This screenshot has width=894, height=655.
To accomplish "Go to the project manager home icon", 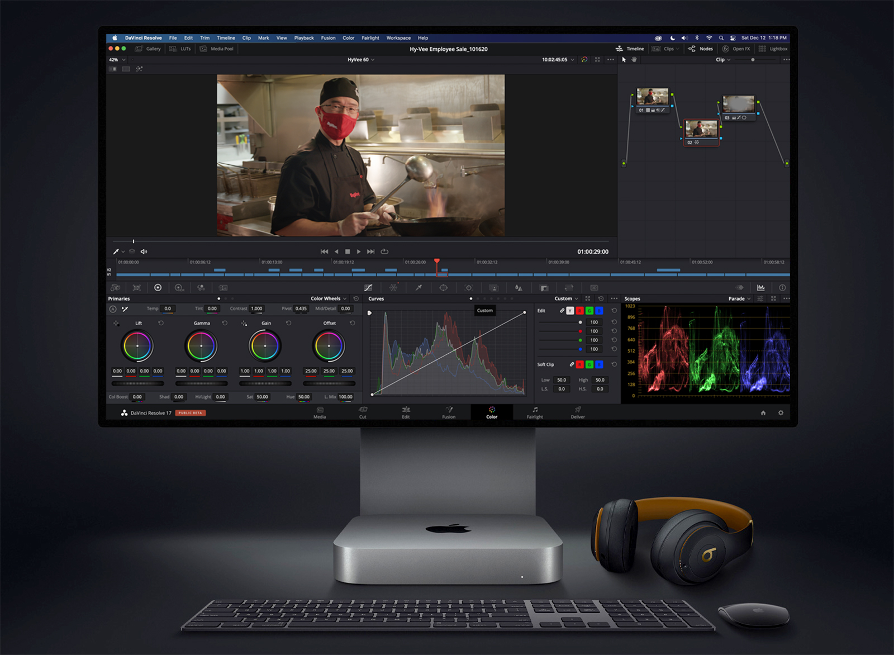I will [763, 413].
